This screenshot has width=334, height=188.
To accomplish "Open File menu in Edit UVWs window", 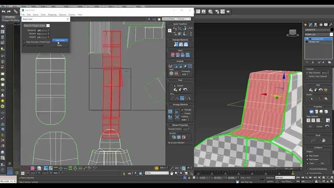I will (23, 15).
